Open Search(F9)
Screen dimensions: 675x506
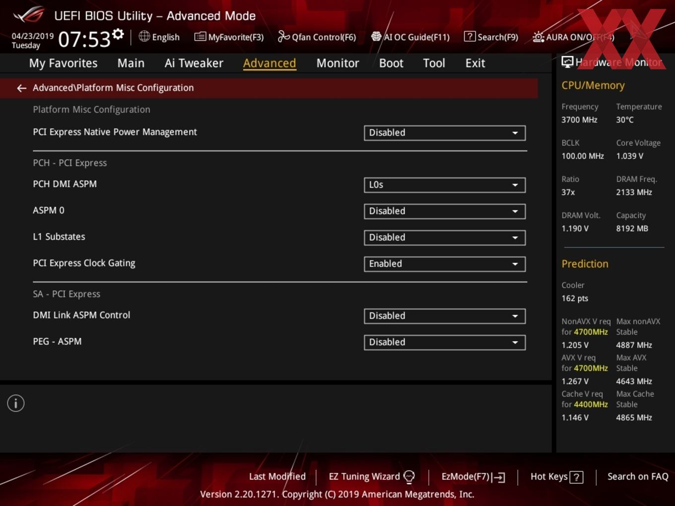491,37
